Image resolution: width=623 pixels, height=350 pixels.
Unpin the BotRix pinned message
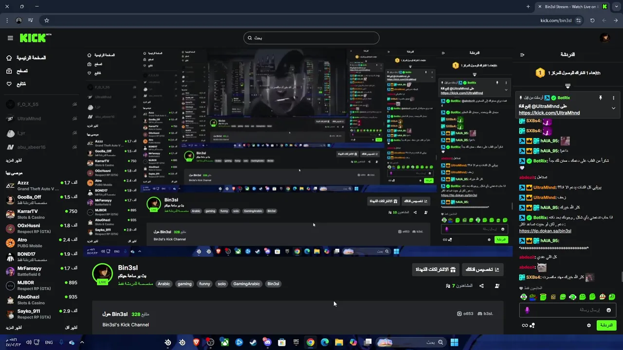pyautogui.click(x=601, y=98)
